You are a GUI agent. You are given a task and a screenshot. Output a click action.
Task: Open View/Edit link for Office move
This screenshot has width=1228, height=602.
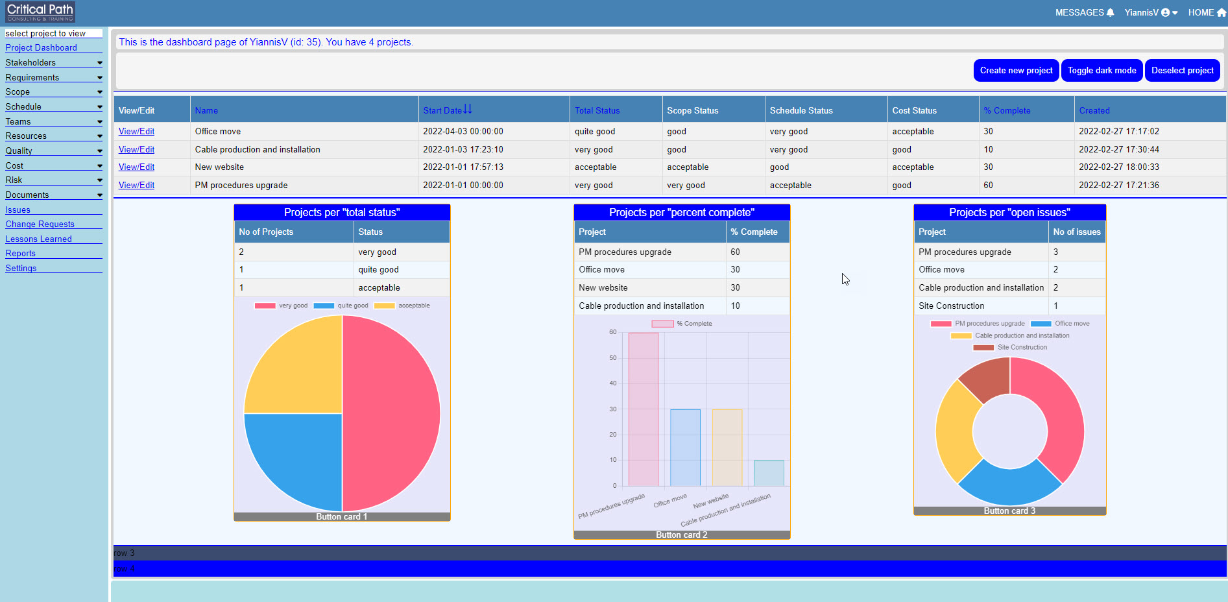coord(136,132)
